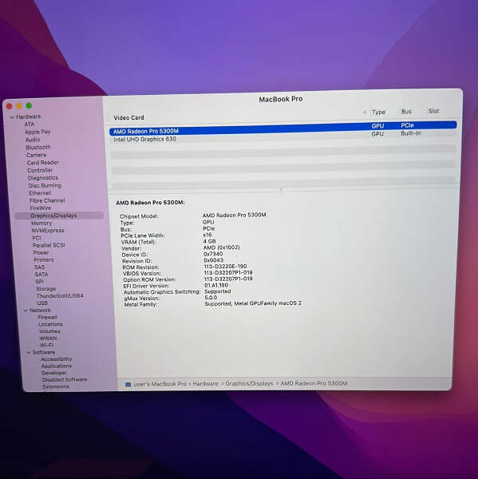
Task: Collapse the Software section chevron
Action: point(29,353)
